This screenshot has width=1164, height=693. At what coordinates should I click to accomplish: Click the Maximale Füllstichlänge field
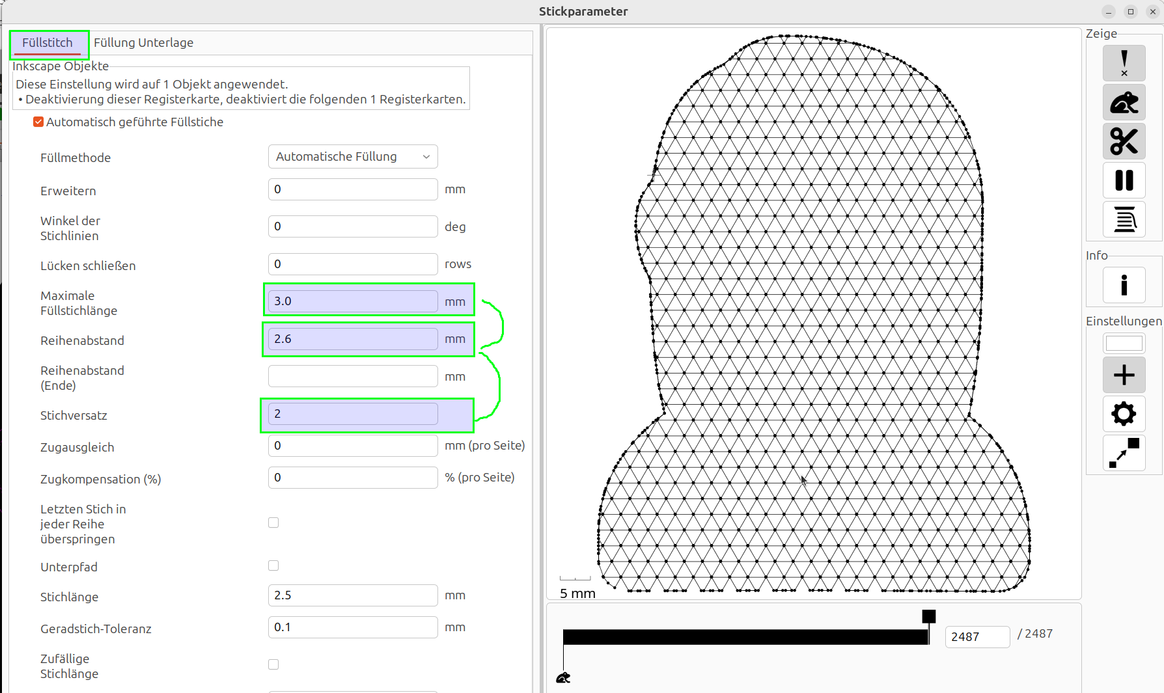click(352, 301)
